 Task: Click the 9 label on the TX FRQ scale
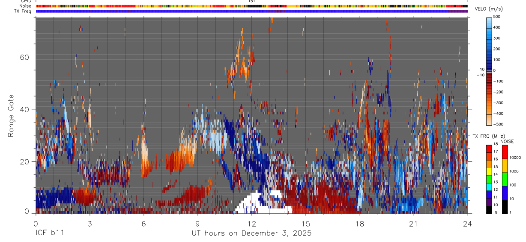tap(497, 212)
